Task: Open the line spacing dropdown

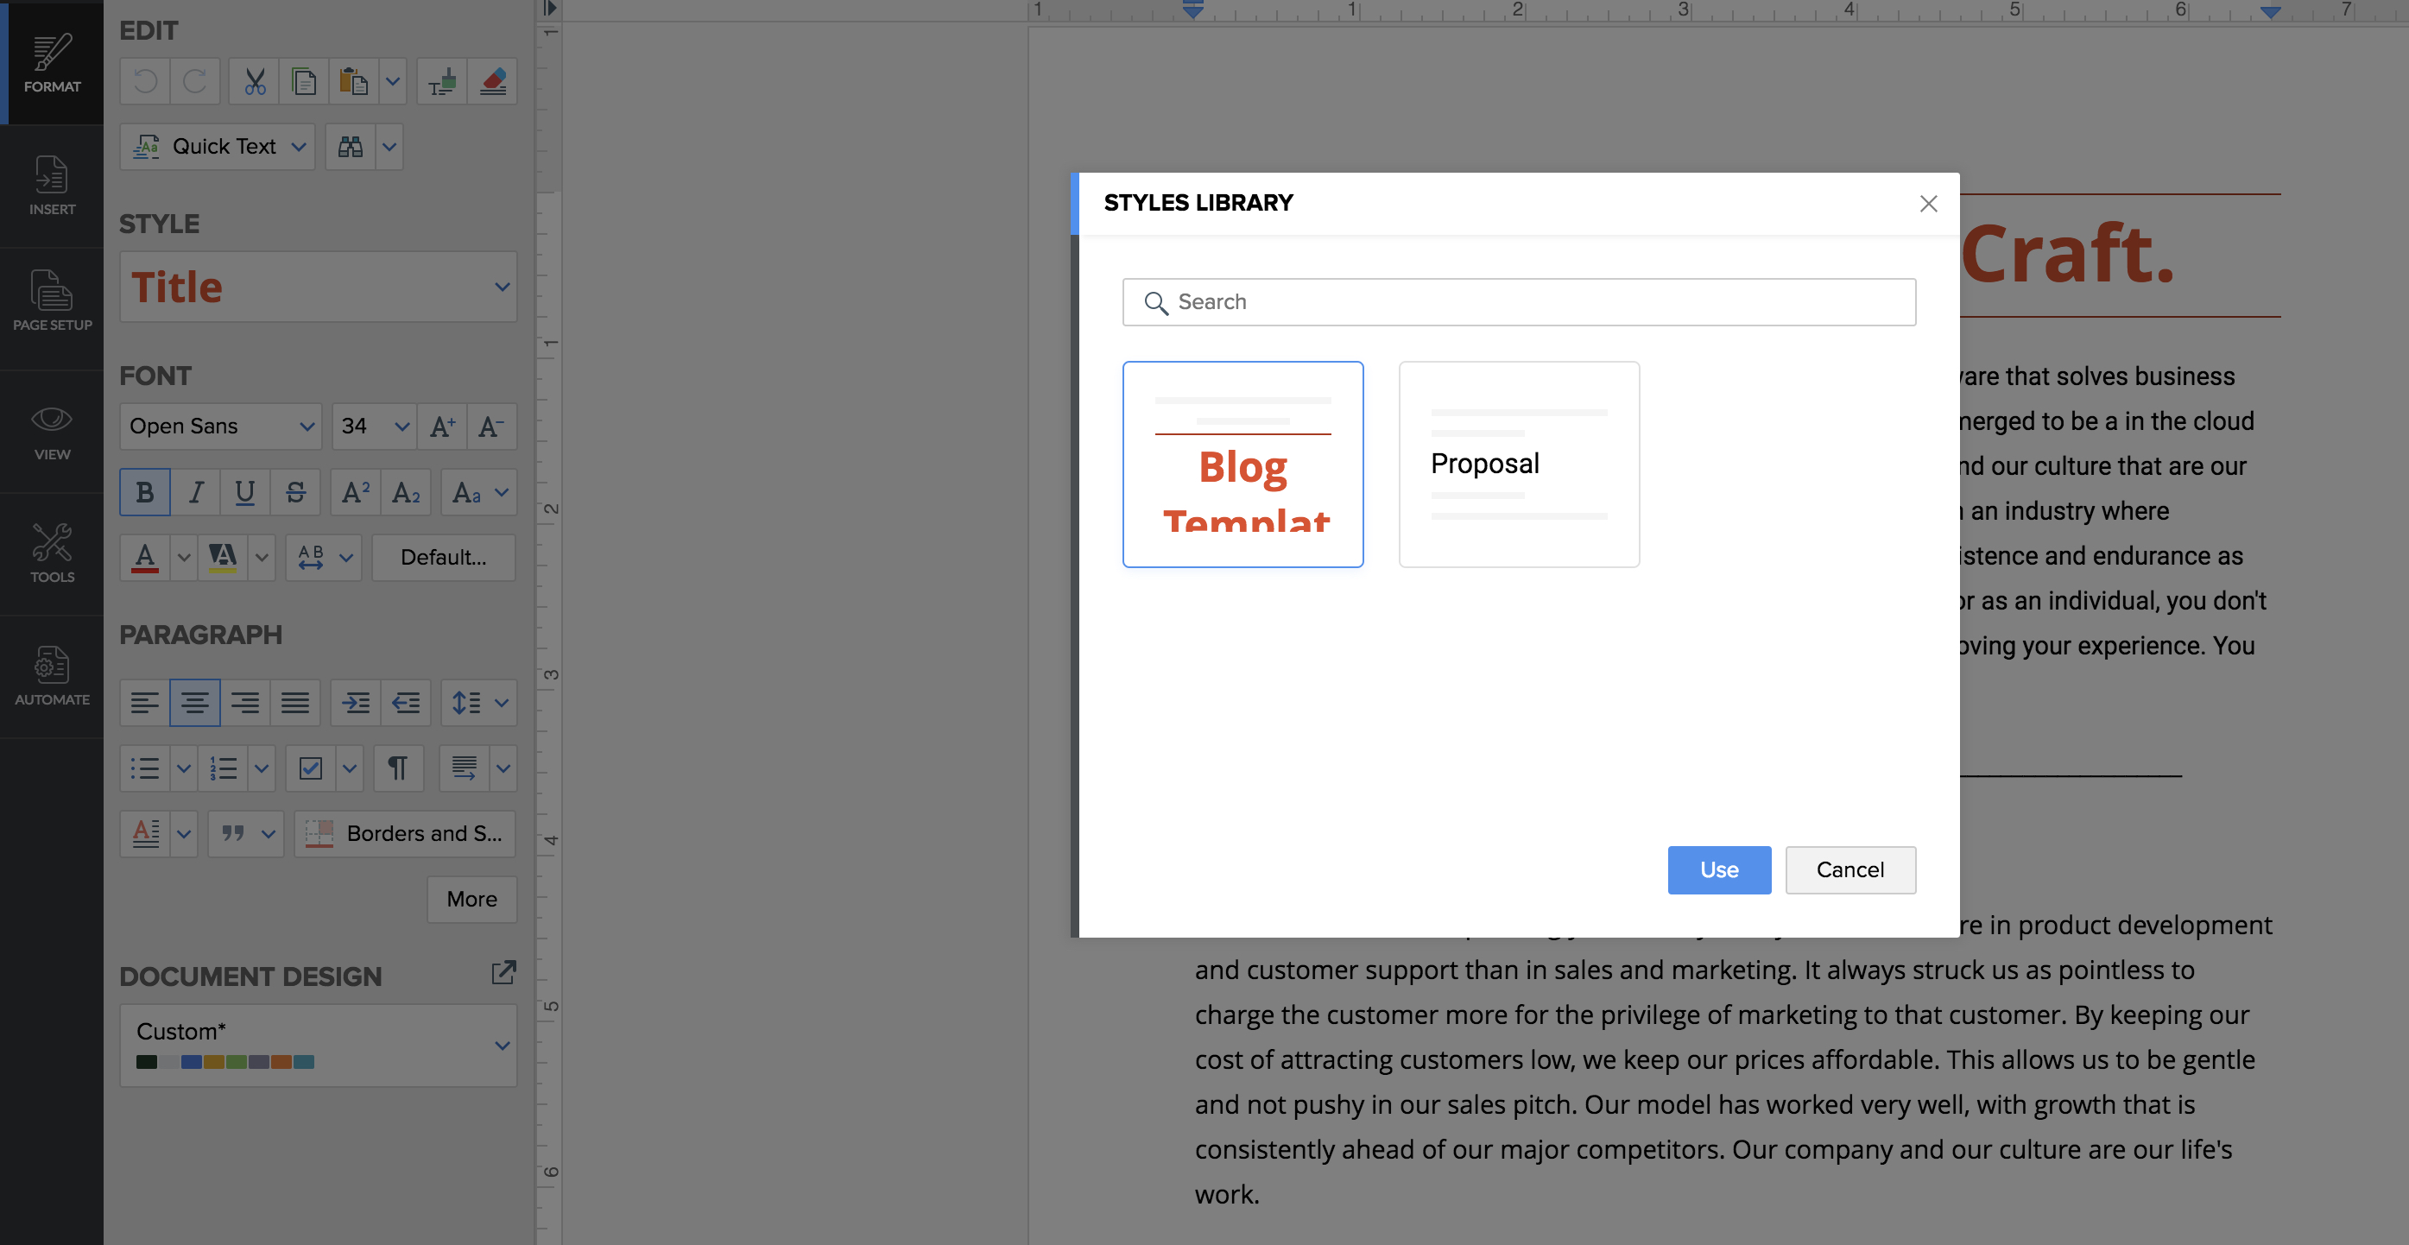Action: click(x=479, y=703)
